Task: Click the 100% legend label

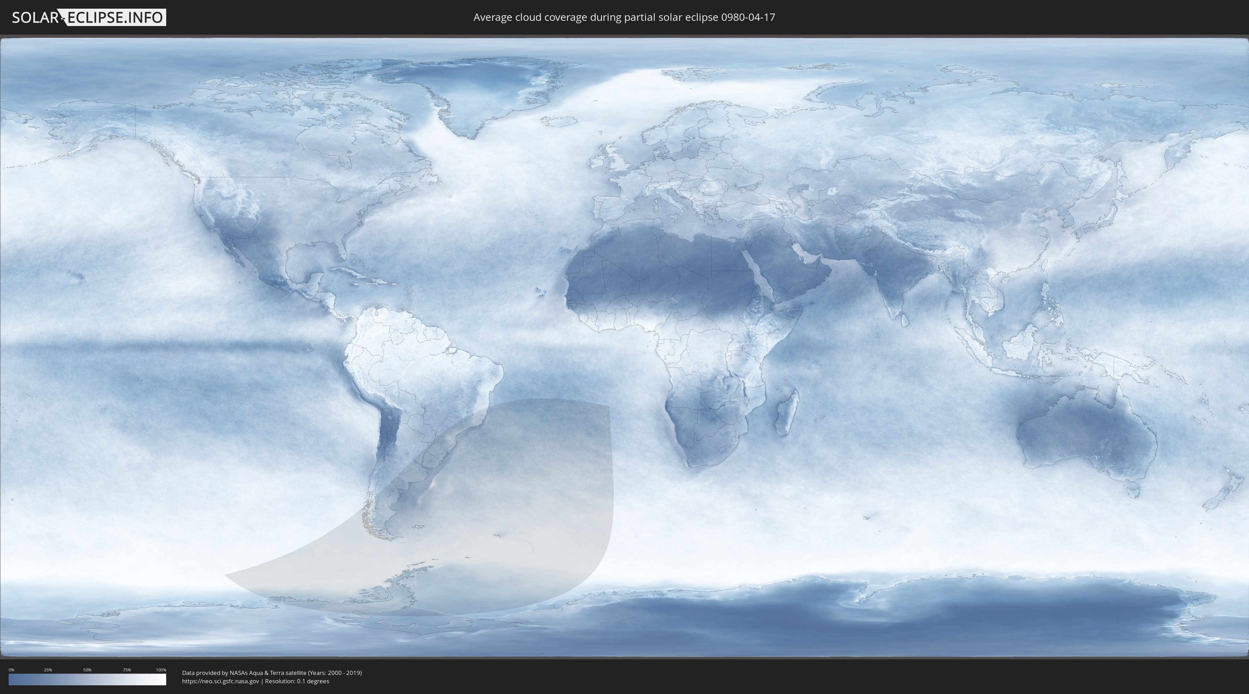Action: pos(161,670)
